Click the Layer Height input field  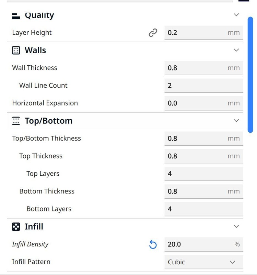[196, 33]
